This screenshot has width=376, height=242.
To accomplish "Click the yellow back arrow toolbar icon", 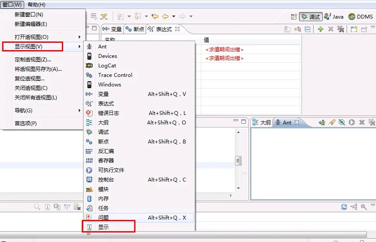I will click(165, 16).
